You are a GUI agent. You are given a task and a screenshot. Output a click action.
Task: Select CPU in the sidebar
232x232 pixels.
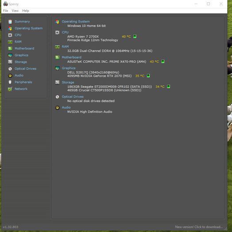[18, 35]
